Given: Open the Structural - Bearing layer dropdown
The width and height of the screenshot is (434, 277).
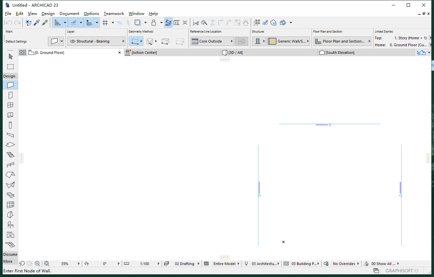Looking at the screenshot, I should [96, 41].
